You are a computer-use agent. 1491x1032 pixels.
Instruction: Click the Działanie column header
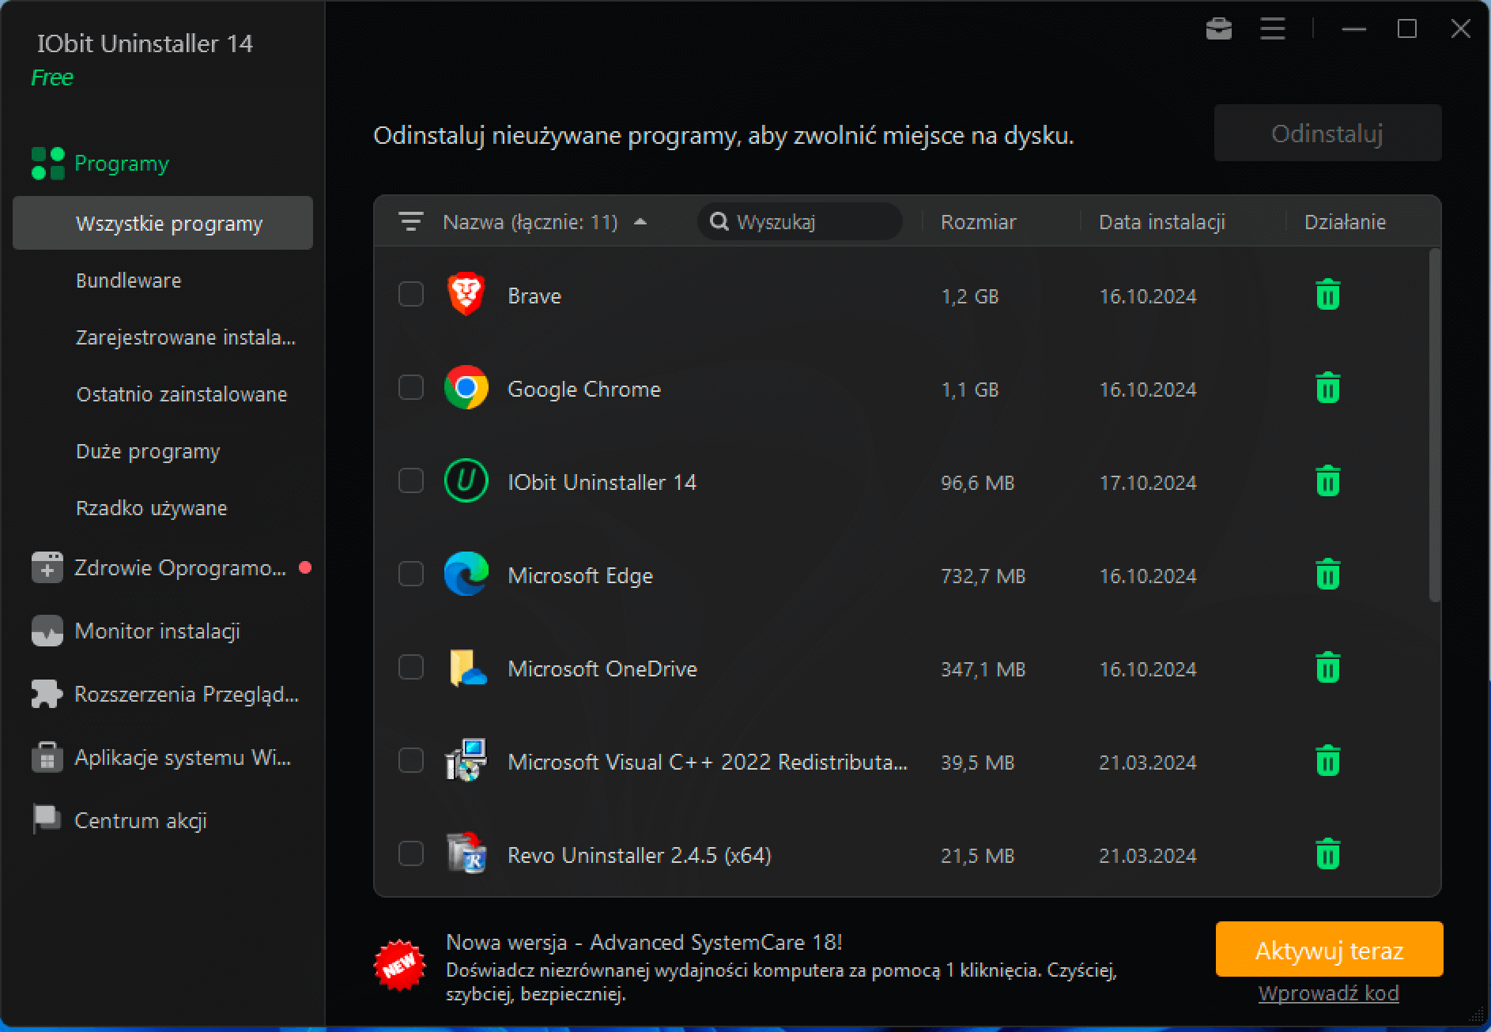tap(1345, 222)
